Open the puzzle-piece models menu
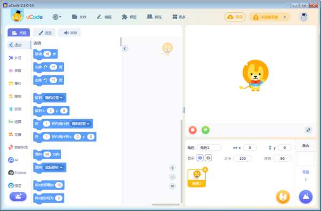The height and width of the screenshot is (211, 321). (x=129, y=17)
